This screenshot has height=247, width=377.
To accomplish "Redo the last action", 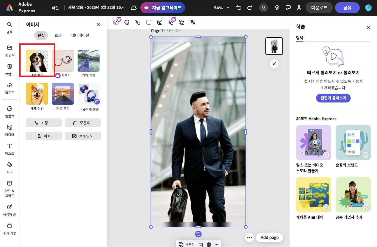I will (250, 8).
